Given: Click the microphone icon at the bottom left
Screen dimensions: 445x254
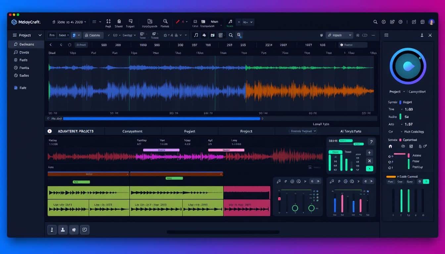Looking at the screenshot, I should point(52,230).
